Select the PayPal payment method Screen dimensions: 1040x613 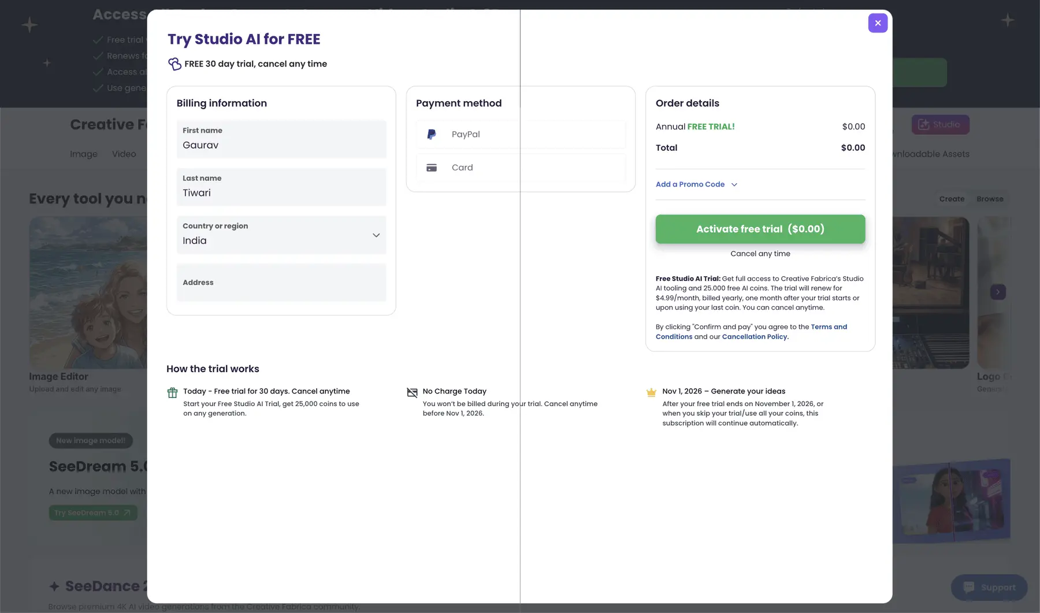pyautogui.click(x=521, y=134)
